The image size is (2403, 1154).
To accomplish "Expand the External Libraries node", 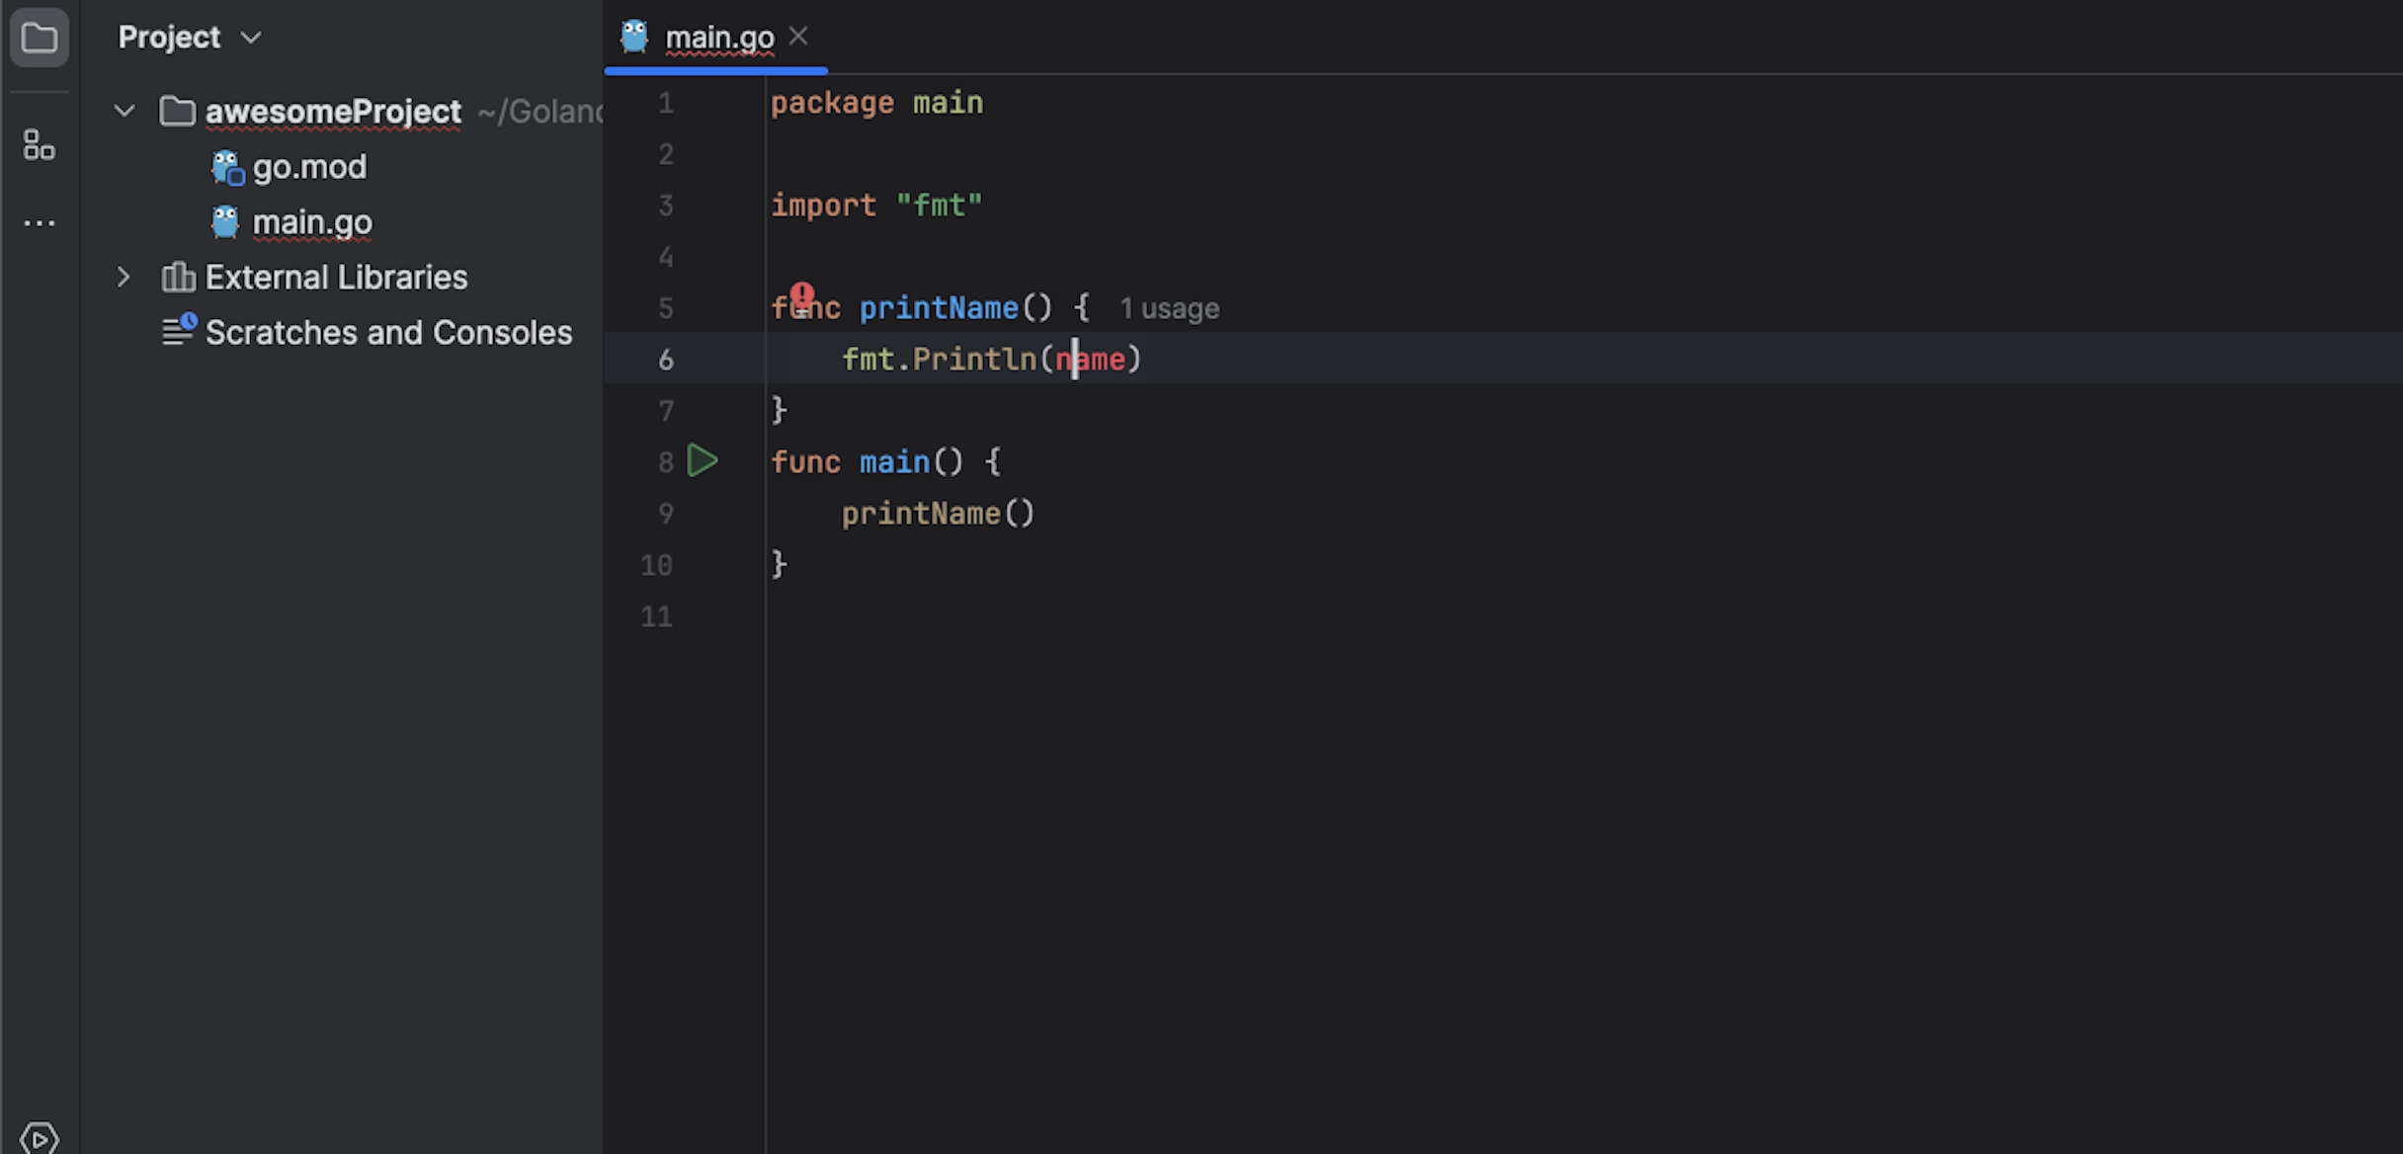I will tap(124, 277).
